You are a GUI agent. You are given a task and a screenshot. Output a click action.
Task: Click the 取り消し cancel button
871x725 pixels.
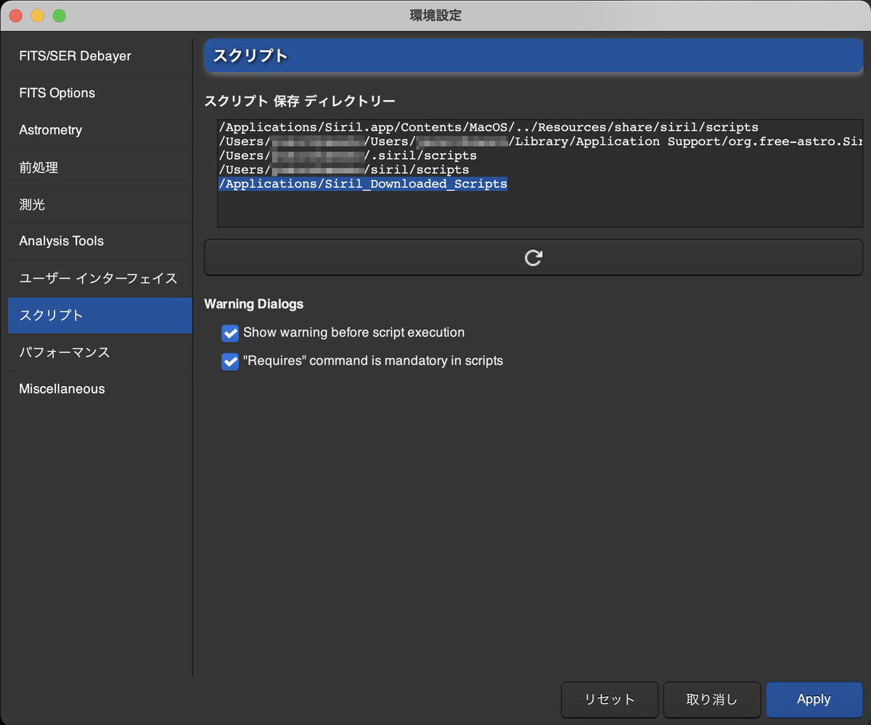coord(712,700)
